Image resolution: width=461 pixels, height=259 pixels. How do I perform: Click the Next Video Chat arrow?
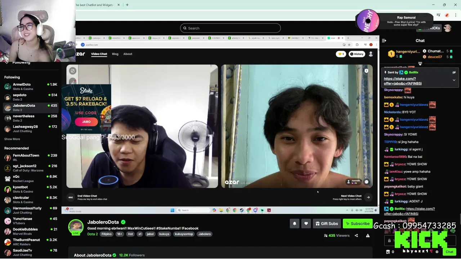368,197
